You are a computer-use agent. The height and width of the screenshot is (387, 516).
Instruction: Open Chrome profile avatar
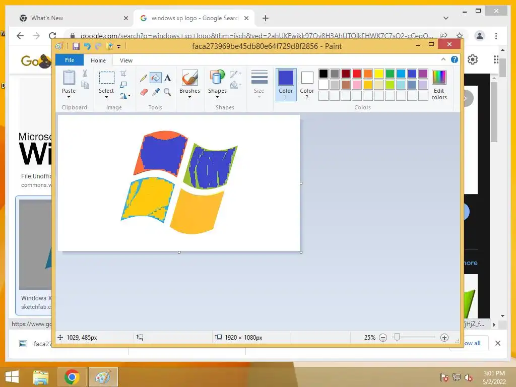pyautogui.click(x=480, y=36)
